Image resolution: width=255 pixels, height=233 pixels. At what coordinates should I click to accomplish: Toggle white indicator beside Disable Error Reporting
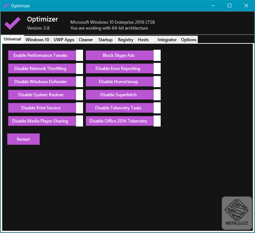[x=157, y=69]
